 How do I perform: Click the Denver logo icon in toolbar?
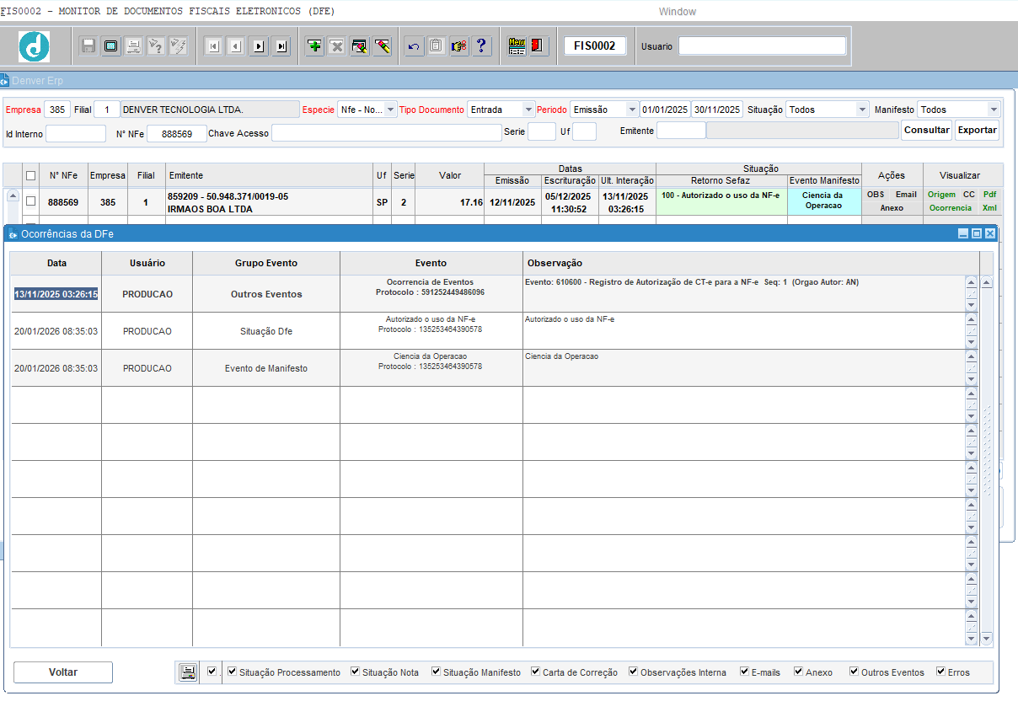(x=35, y=46)
